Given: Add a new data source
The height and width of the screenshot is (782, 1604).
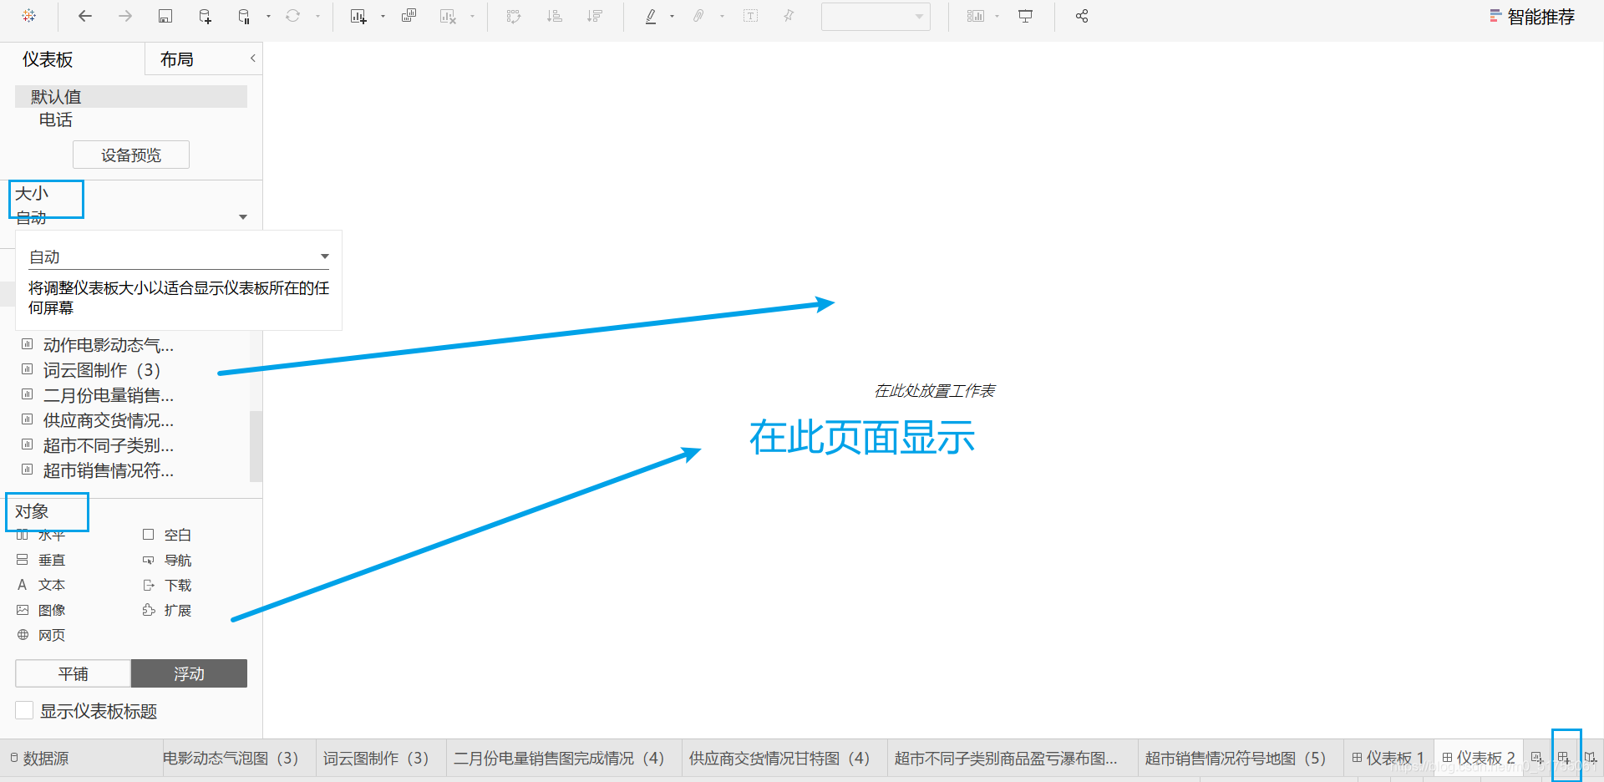Looking at the screenshot, I should [x=206, y=16].
